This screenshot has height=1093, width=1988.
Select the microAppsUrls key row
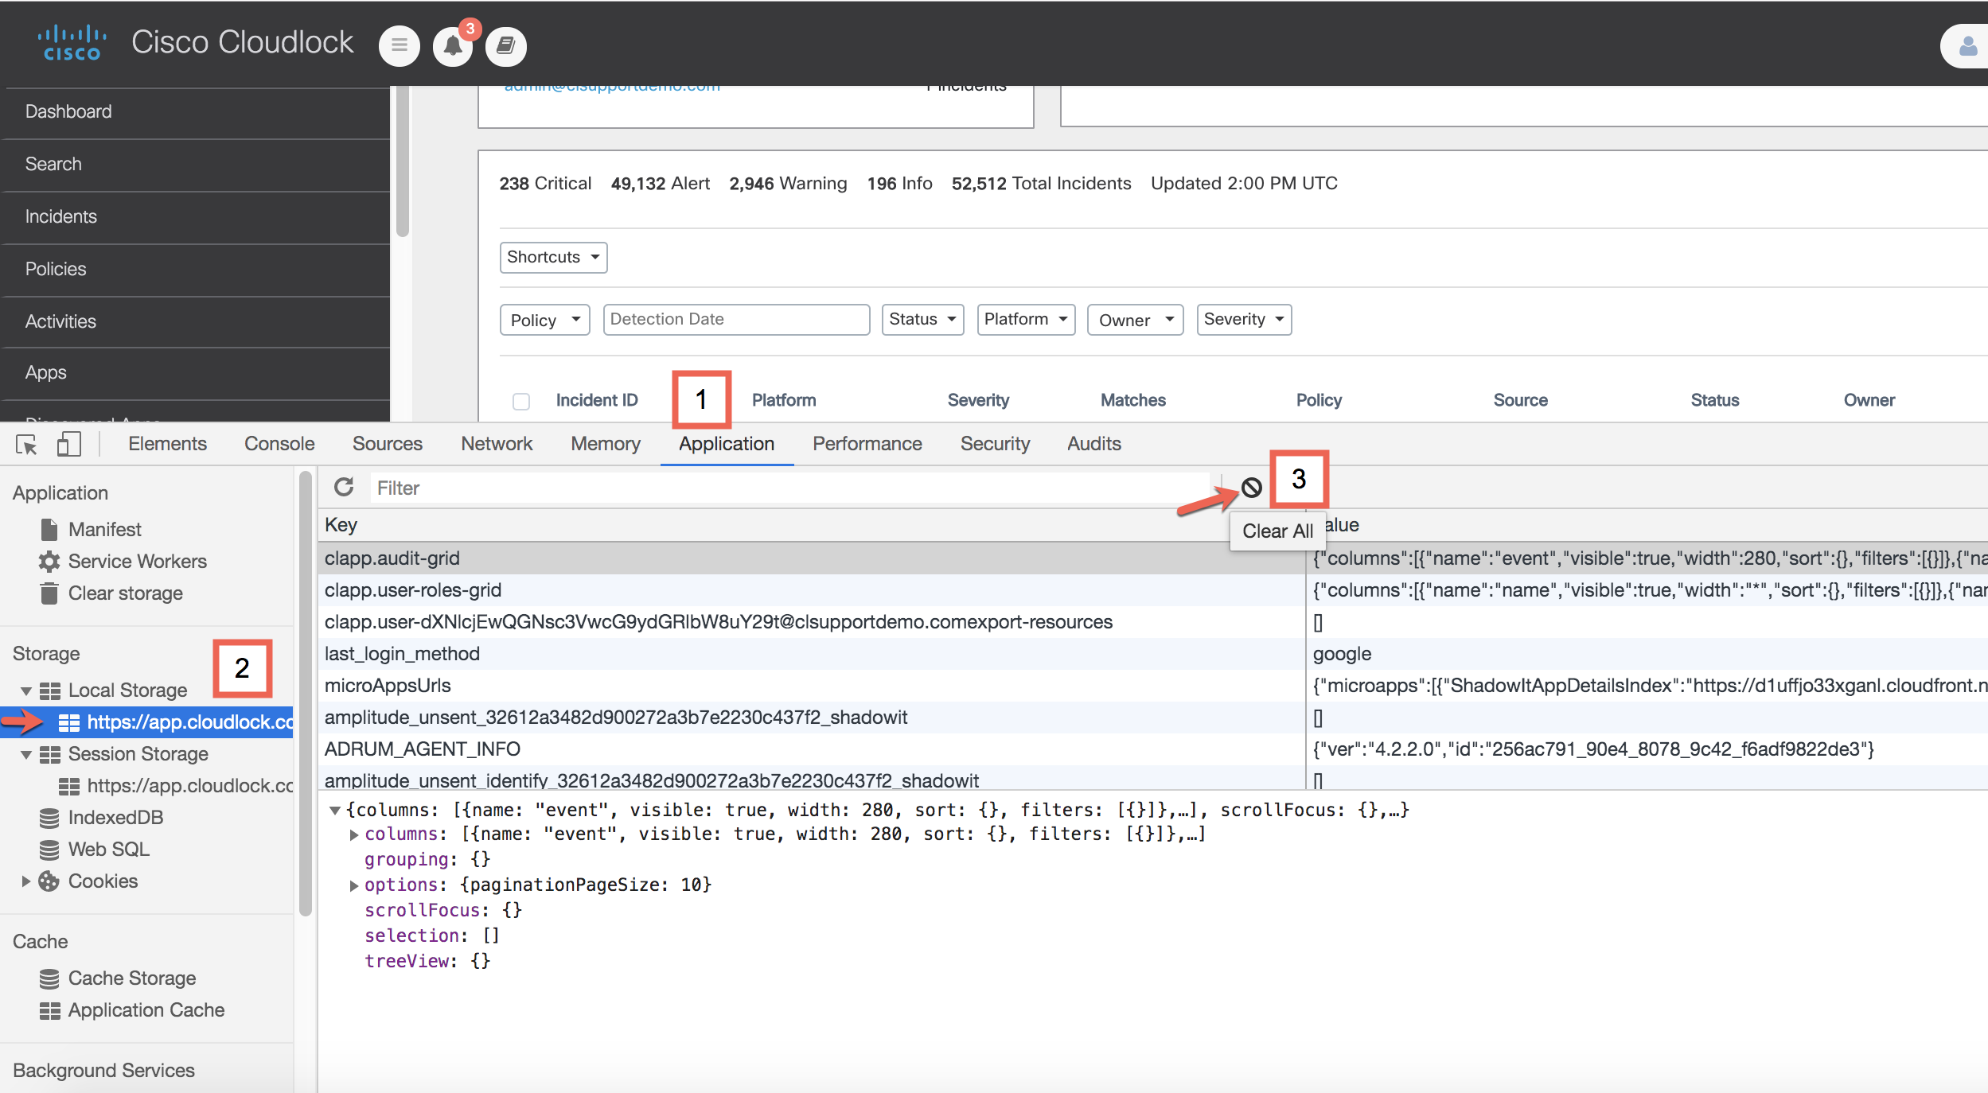tap(812, 686)
